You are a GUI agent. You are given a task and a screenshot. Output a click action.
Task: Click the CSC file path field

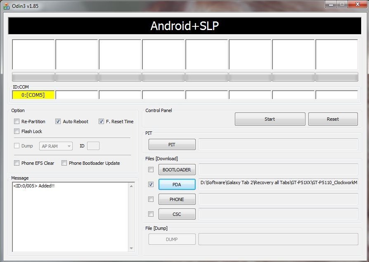click(x=278, y=214)
